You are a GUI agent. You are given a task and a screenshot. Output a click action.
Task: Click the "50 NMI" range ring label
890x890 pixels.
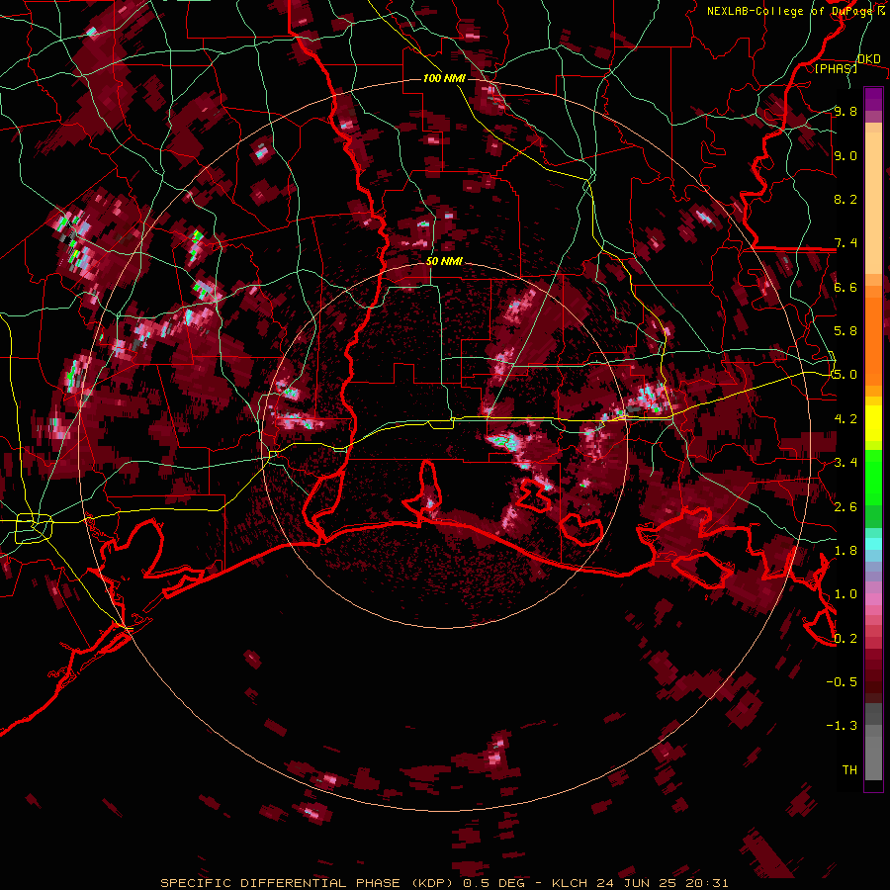[x=444, y=261]
